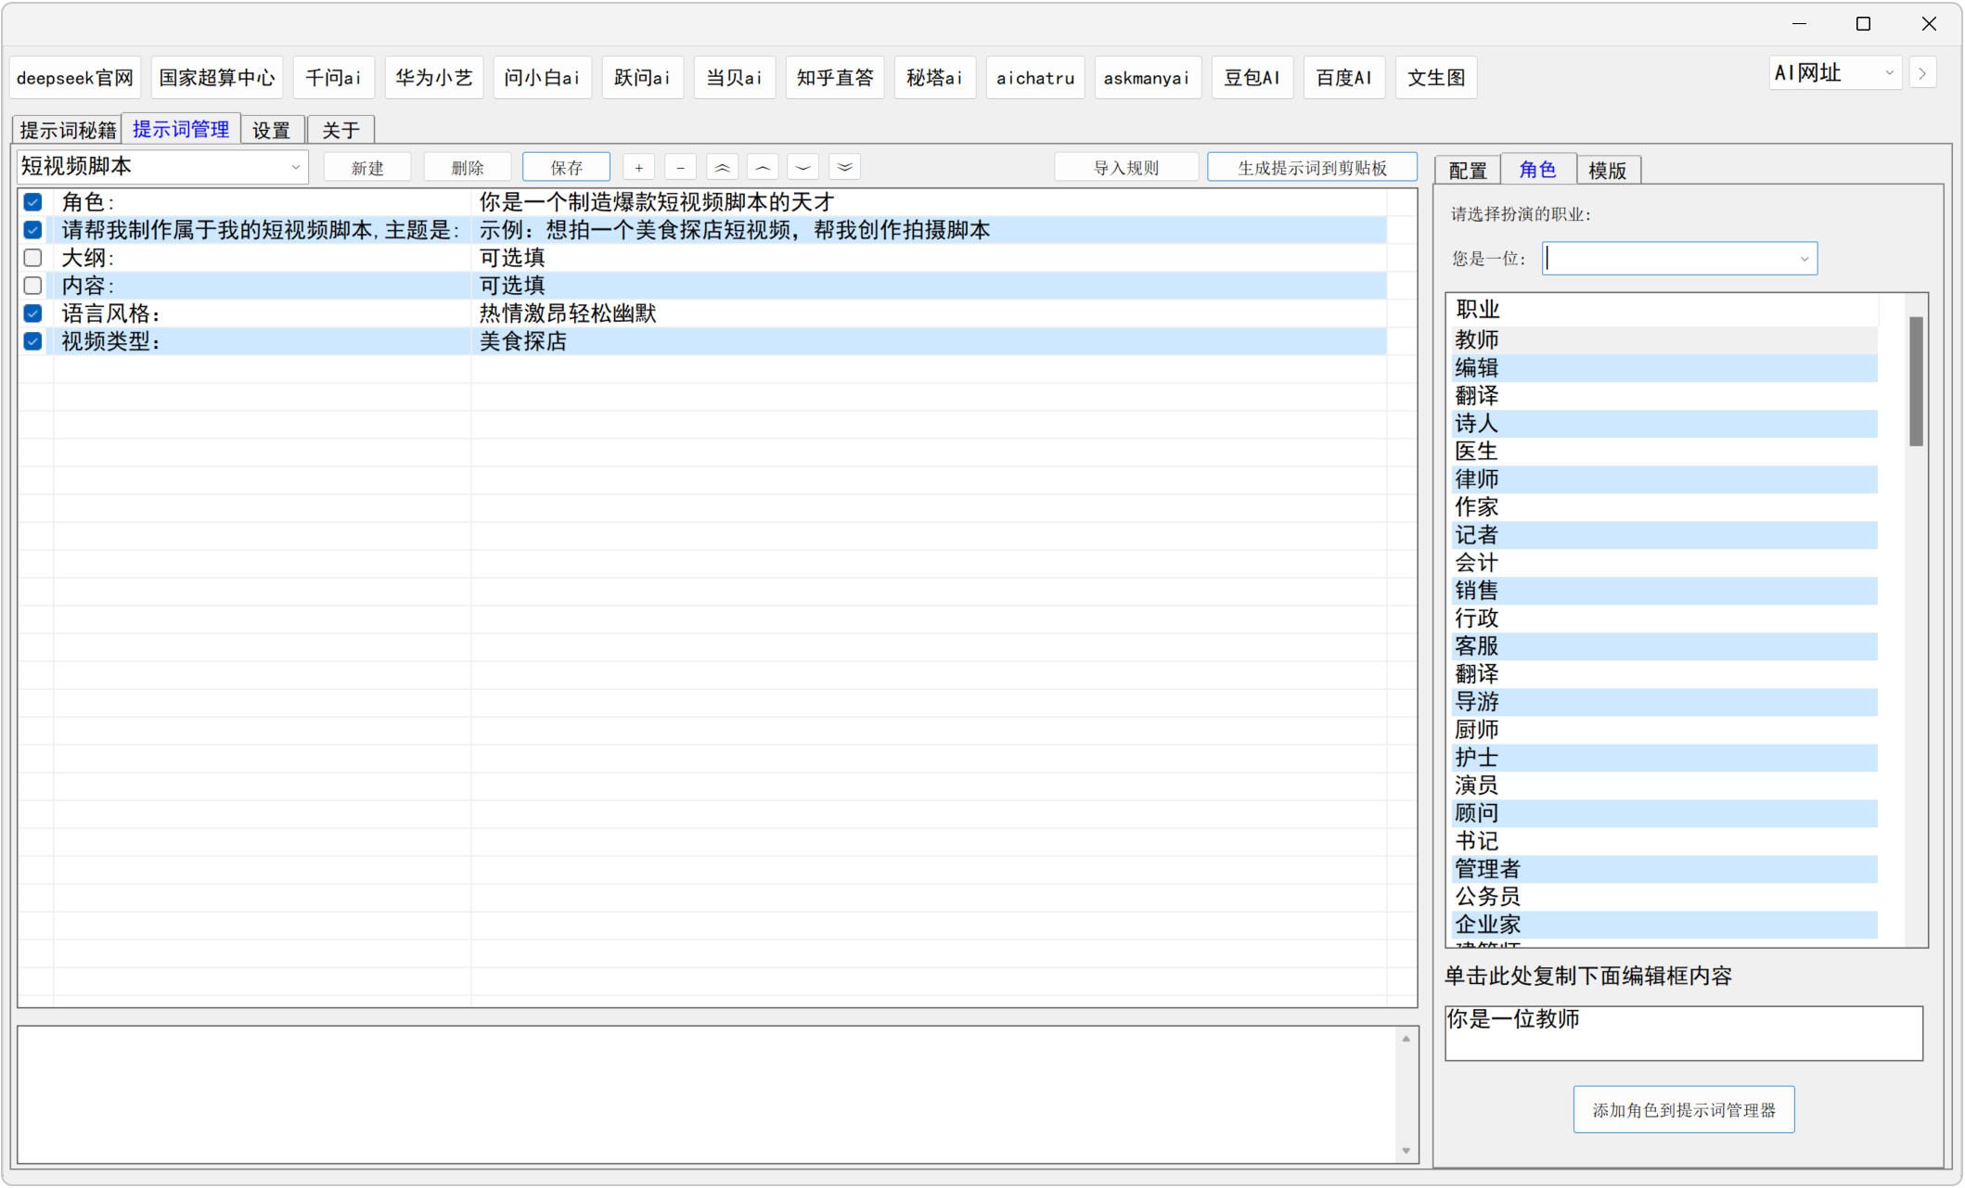Move the row to top with double-up arrow
The image size is (1965, 1188).
[722, 168]
